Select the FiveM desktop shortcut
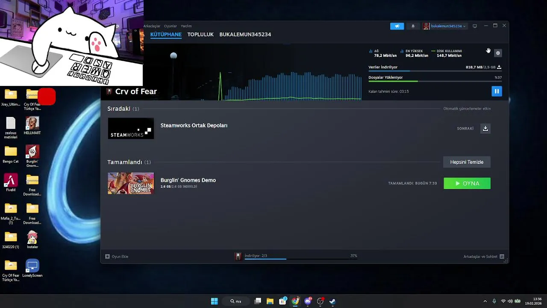 11,183
